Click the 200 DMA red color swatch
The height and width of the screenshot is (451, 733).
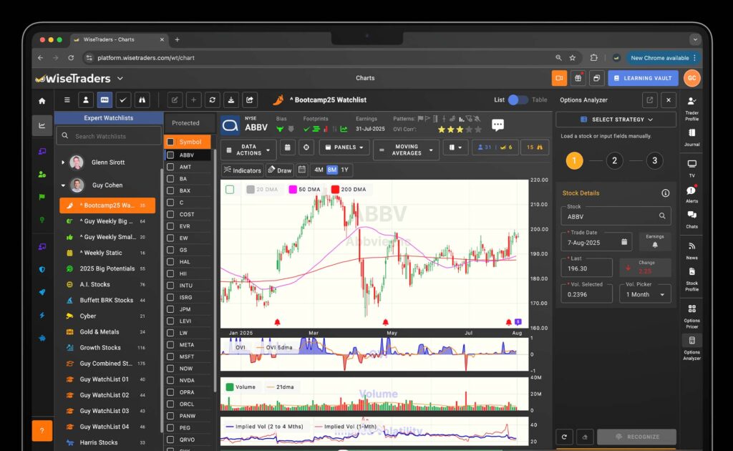(x=335, y=189)
